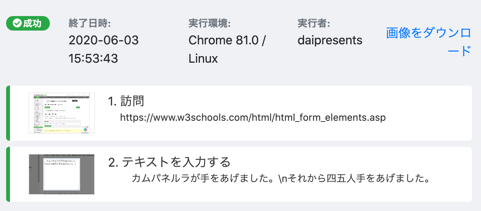Select the "1. 訪問" step title
The height and width of the screenshot is (211, 481).
(126, 101)
